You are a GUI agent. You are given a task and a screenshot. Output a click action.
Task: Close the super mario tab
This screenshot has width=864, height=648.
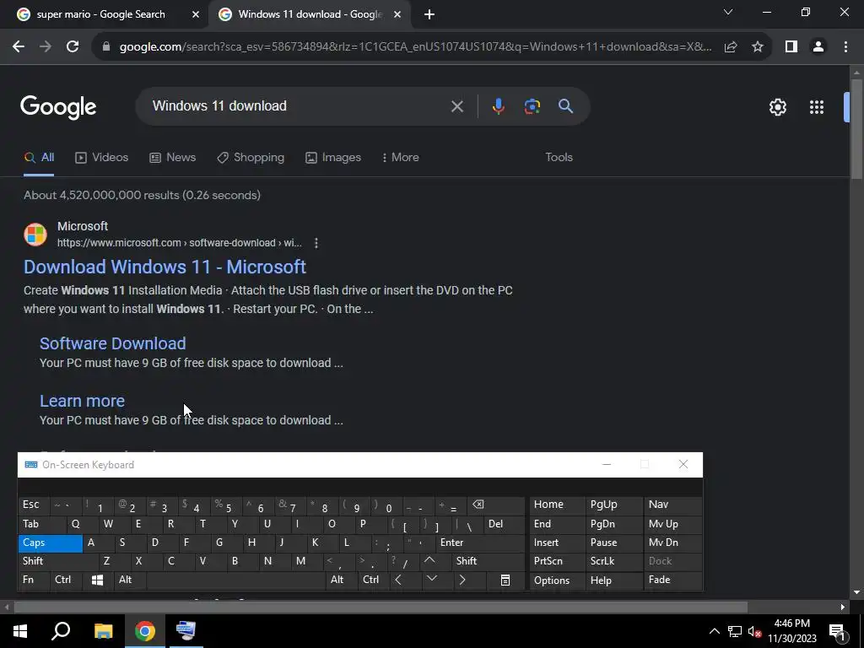click(195, 15)
